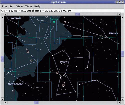The width and height of the screenshot is (125, 105).
Task: Select the upper square marker in the Milky Way
Action: (x=27, y=49)
